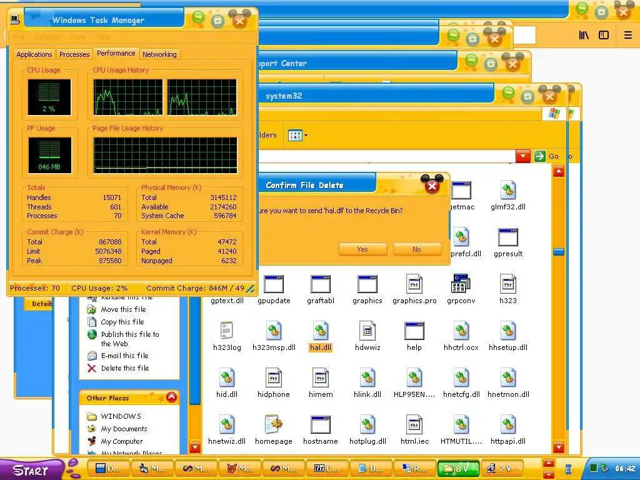Select the hlink.dll file icon

[x=367, y=377]
